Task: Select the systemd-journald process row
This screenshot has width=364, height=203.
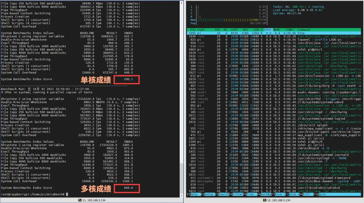Action: pyautogui.click(x=274, y=155)
